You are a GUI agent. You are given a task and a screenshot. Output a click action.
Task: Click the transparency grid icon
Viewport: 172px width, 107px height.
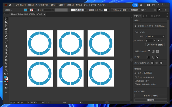coord(157,51)
